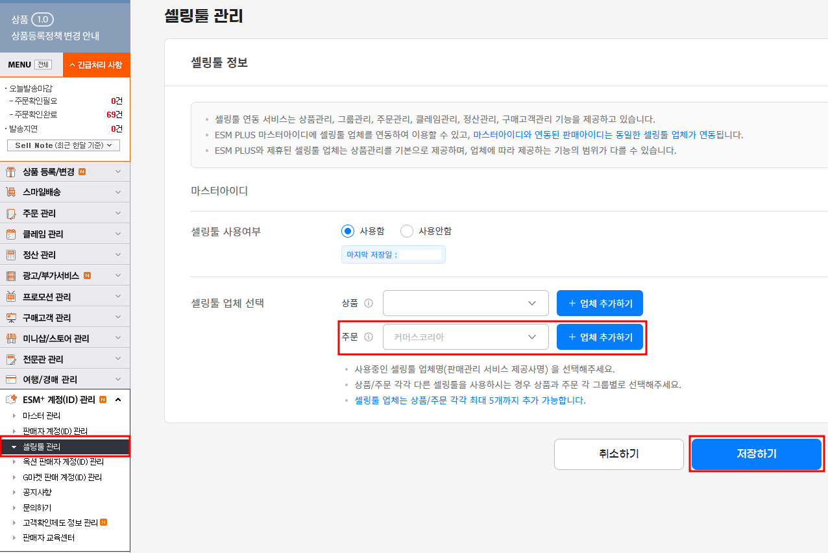This screenshot has height=553, width=828.
Task: Click the notepad icon beside 주문 관리
Action: [10, 214]
